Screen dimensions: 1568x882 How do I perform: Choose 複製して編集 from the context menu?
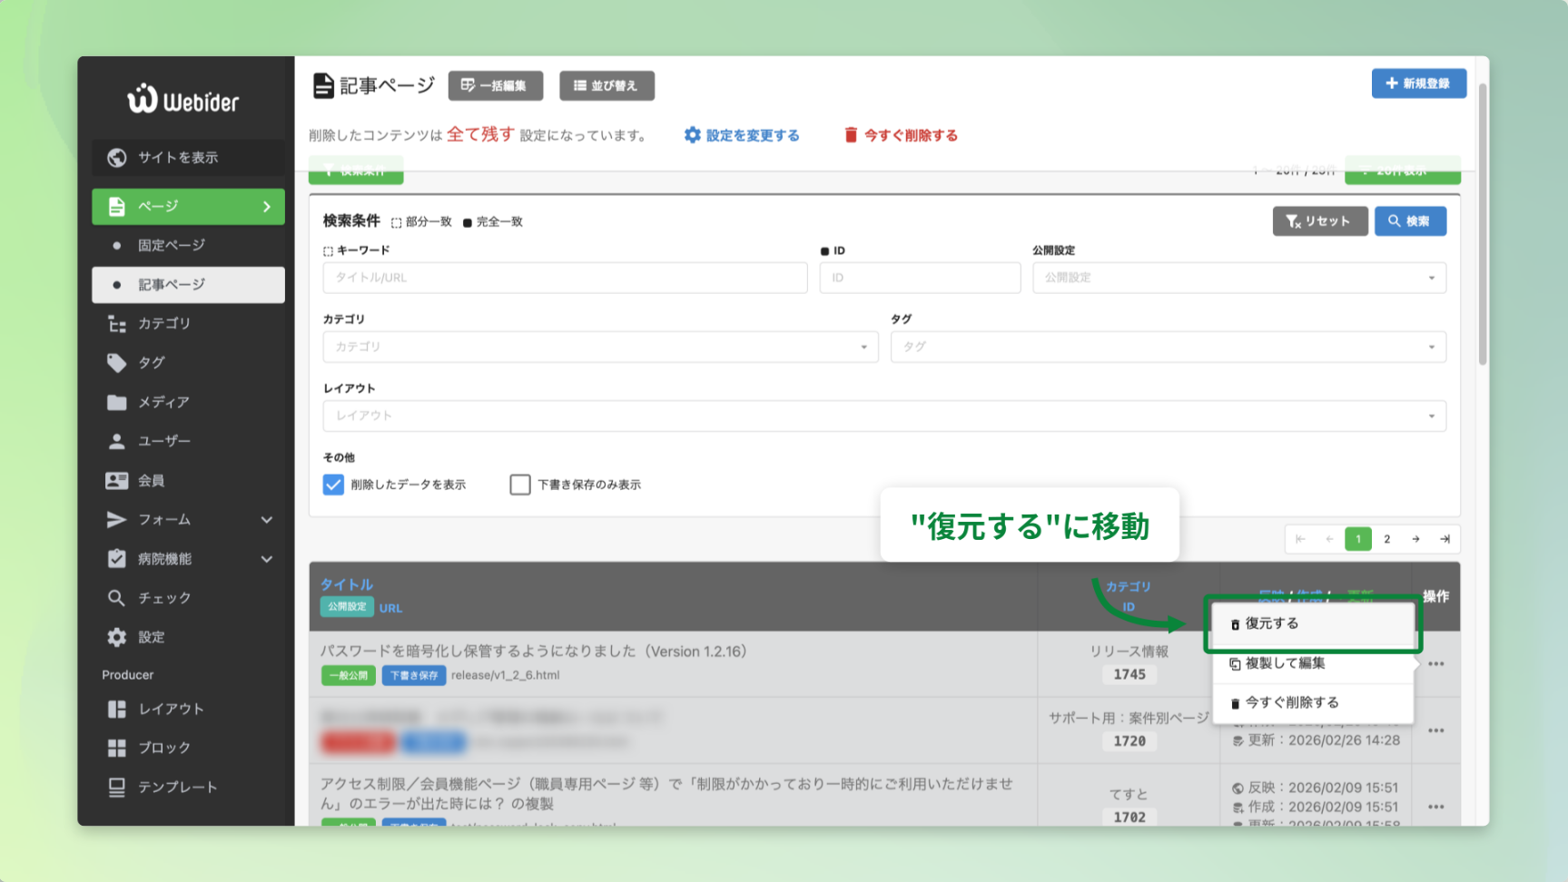1313,663
